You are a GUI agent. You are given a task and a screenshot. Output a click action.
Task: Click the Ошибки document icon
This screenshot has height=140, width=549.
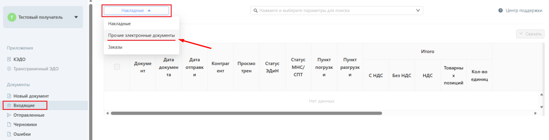tap(9, 134)
